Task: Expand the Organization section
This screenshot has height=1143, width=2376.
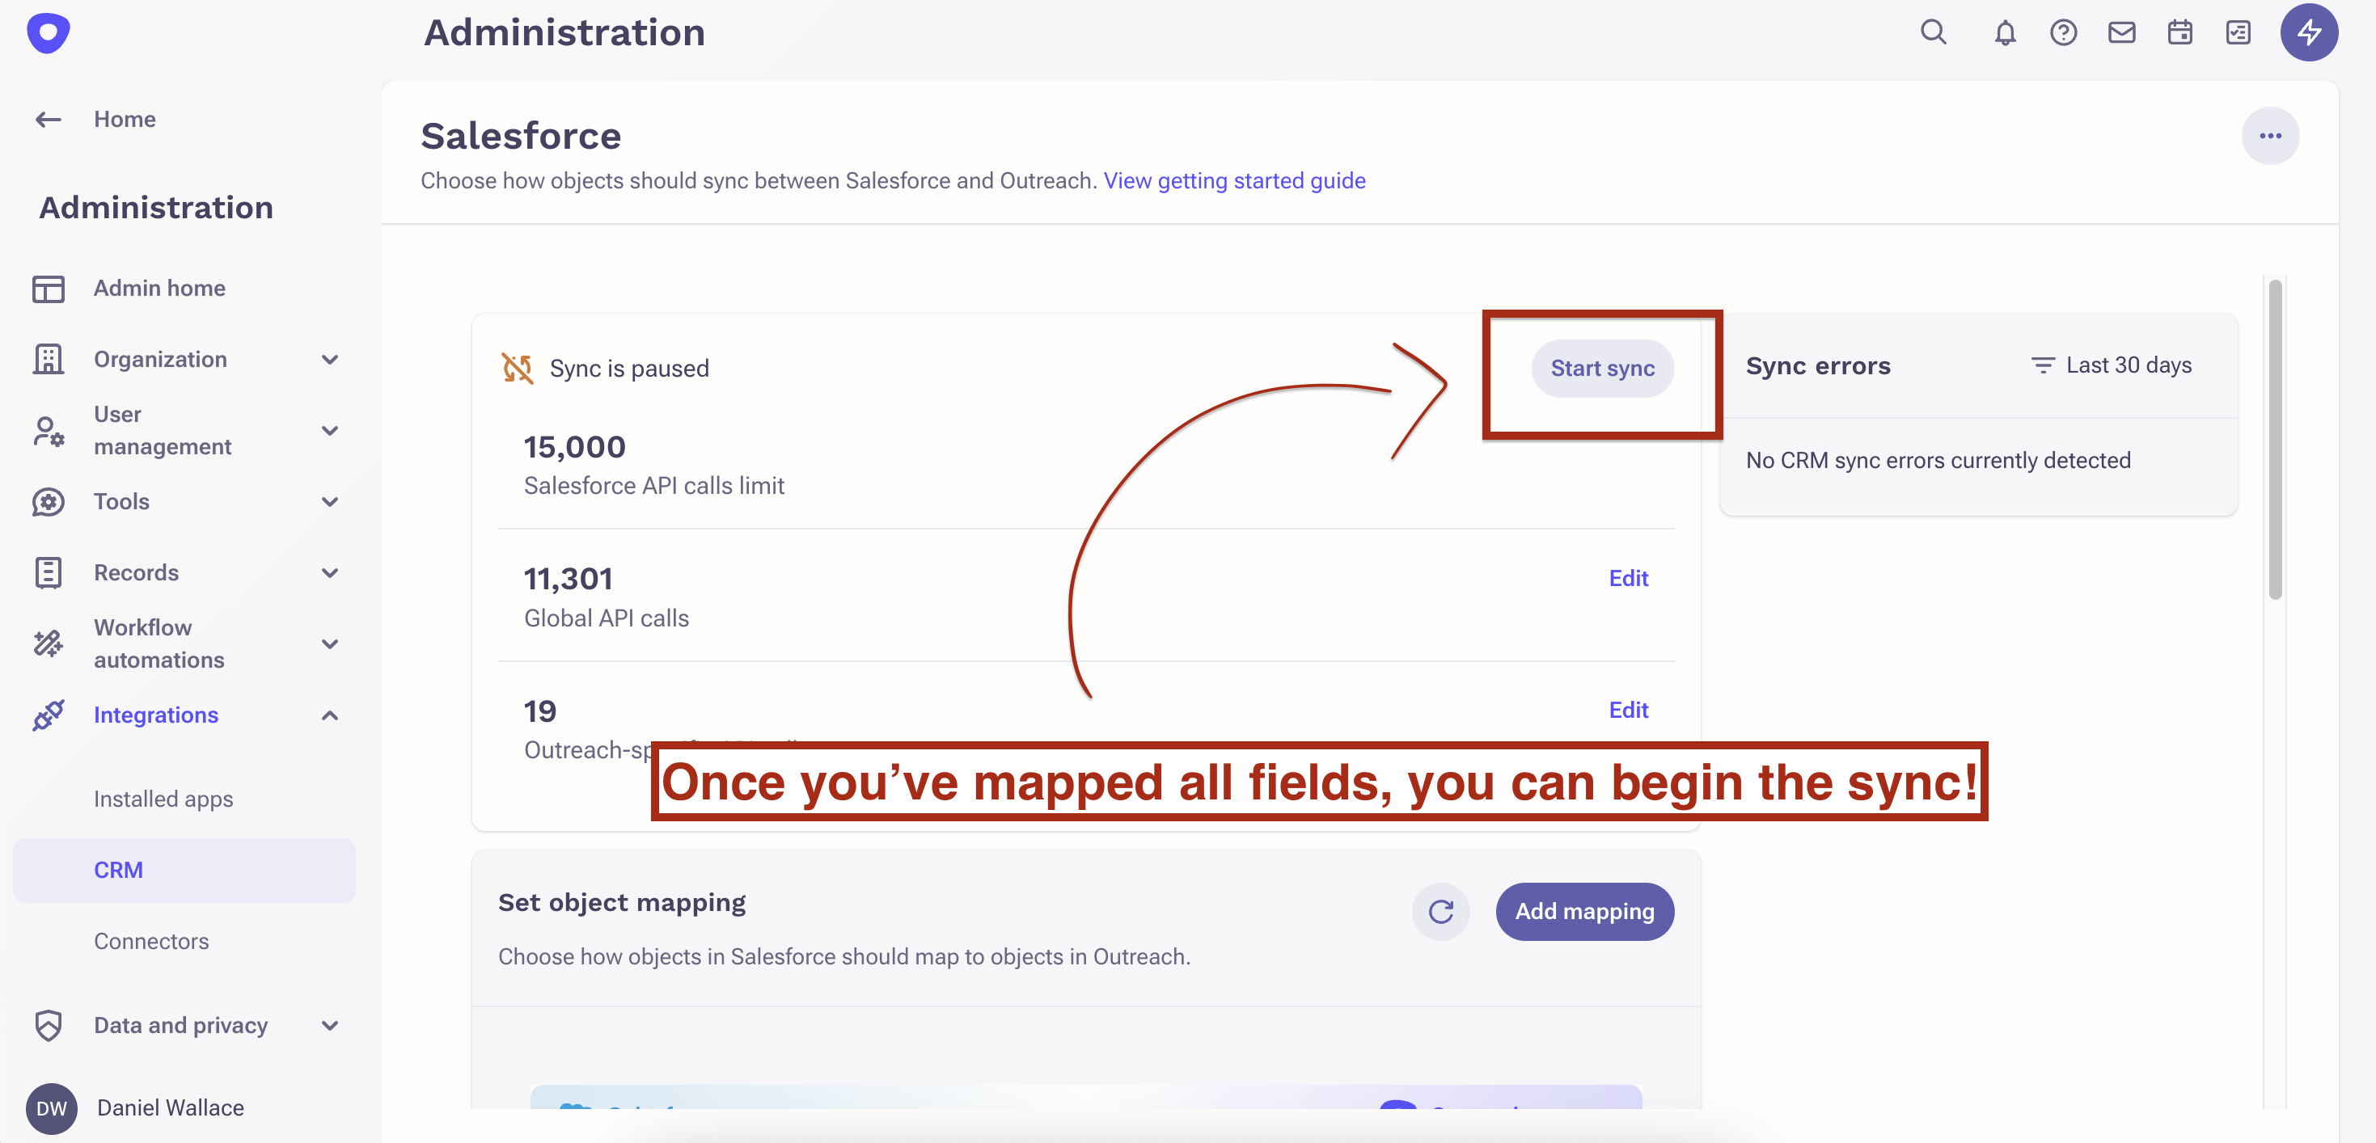Action: pos(329,360)
